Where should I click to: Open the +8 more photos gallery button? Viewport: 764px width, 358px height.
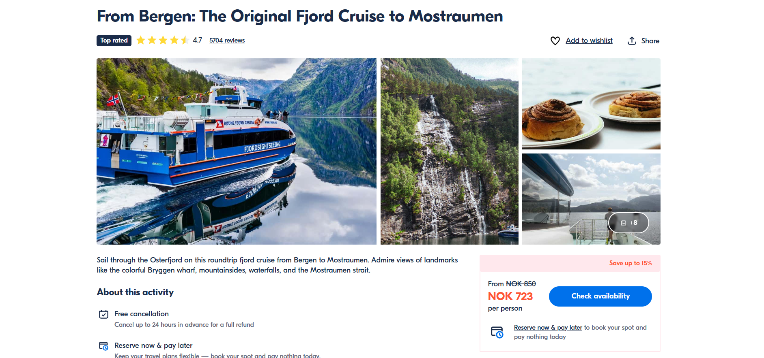628,223
